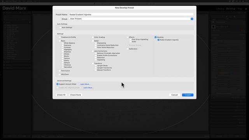The height and width of the screenshot is (140, 249).
Task: Check the Treatment & Profile option
Action: (60, 37)
